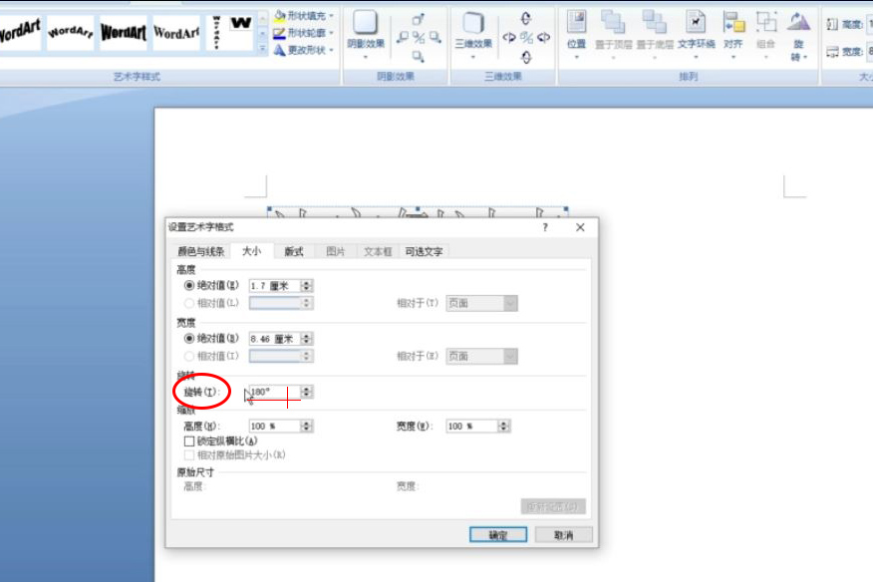
Task: Switch to the Layout (版式) tab
Action: [293, 251]
